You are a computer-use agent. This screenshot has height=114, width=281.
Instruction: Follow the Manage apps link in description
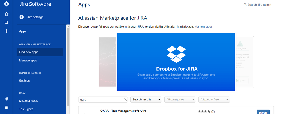point(204,26)
